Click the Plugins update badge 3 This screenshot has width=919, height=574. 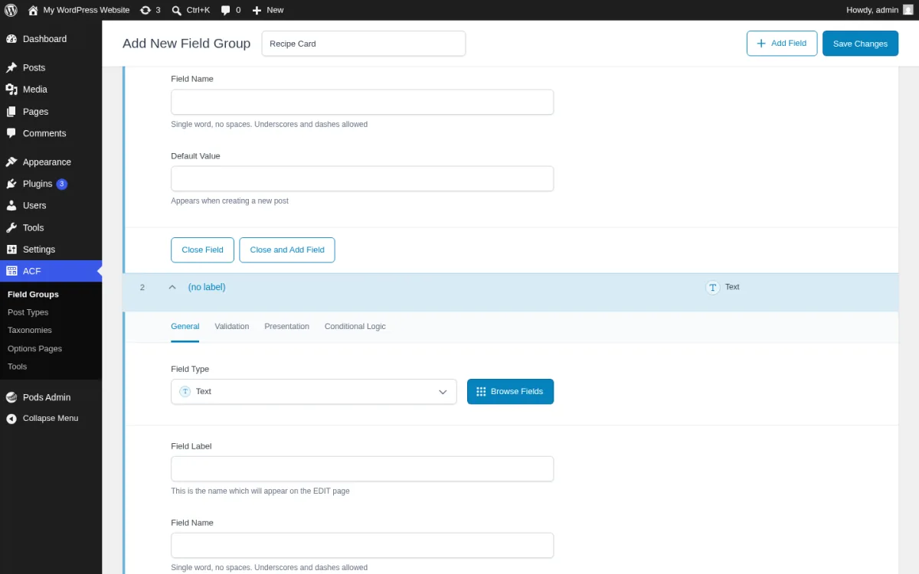pyautogui.click(x=62, y=184)
